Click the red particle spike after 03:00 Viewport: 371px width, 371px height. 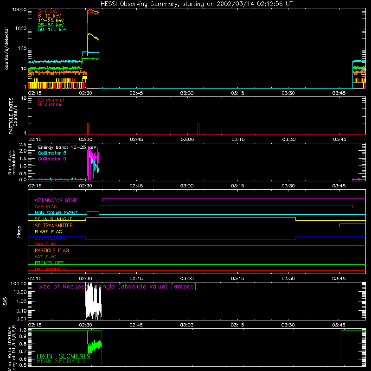coord(198,129)
